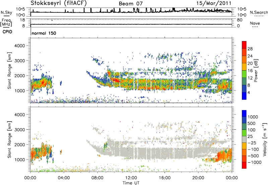Click the yellow 16–20 dB colorbar segment
The width and height of the screenshot is (268, 185).
tap(244, 67)
